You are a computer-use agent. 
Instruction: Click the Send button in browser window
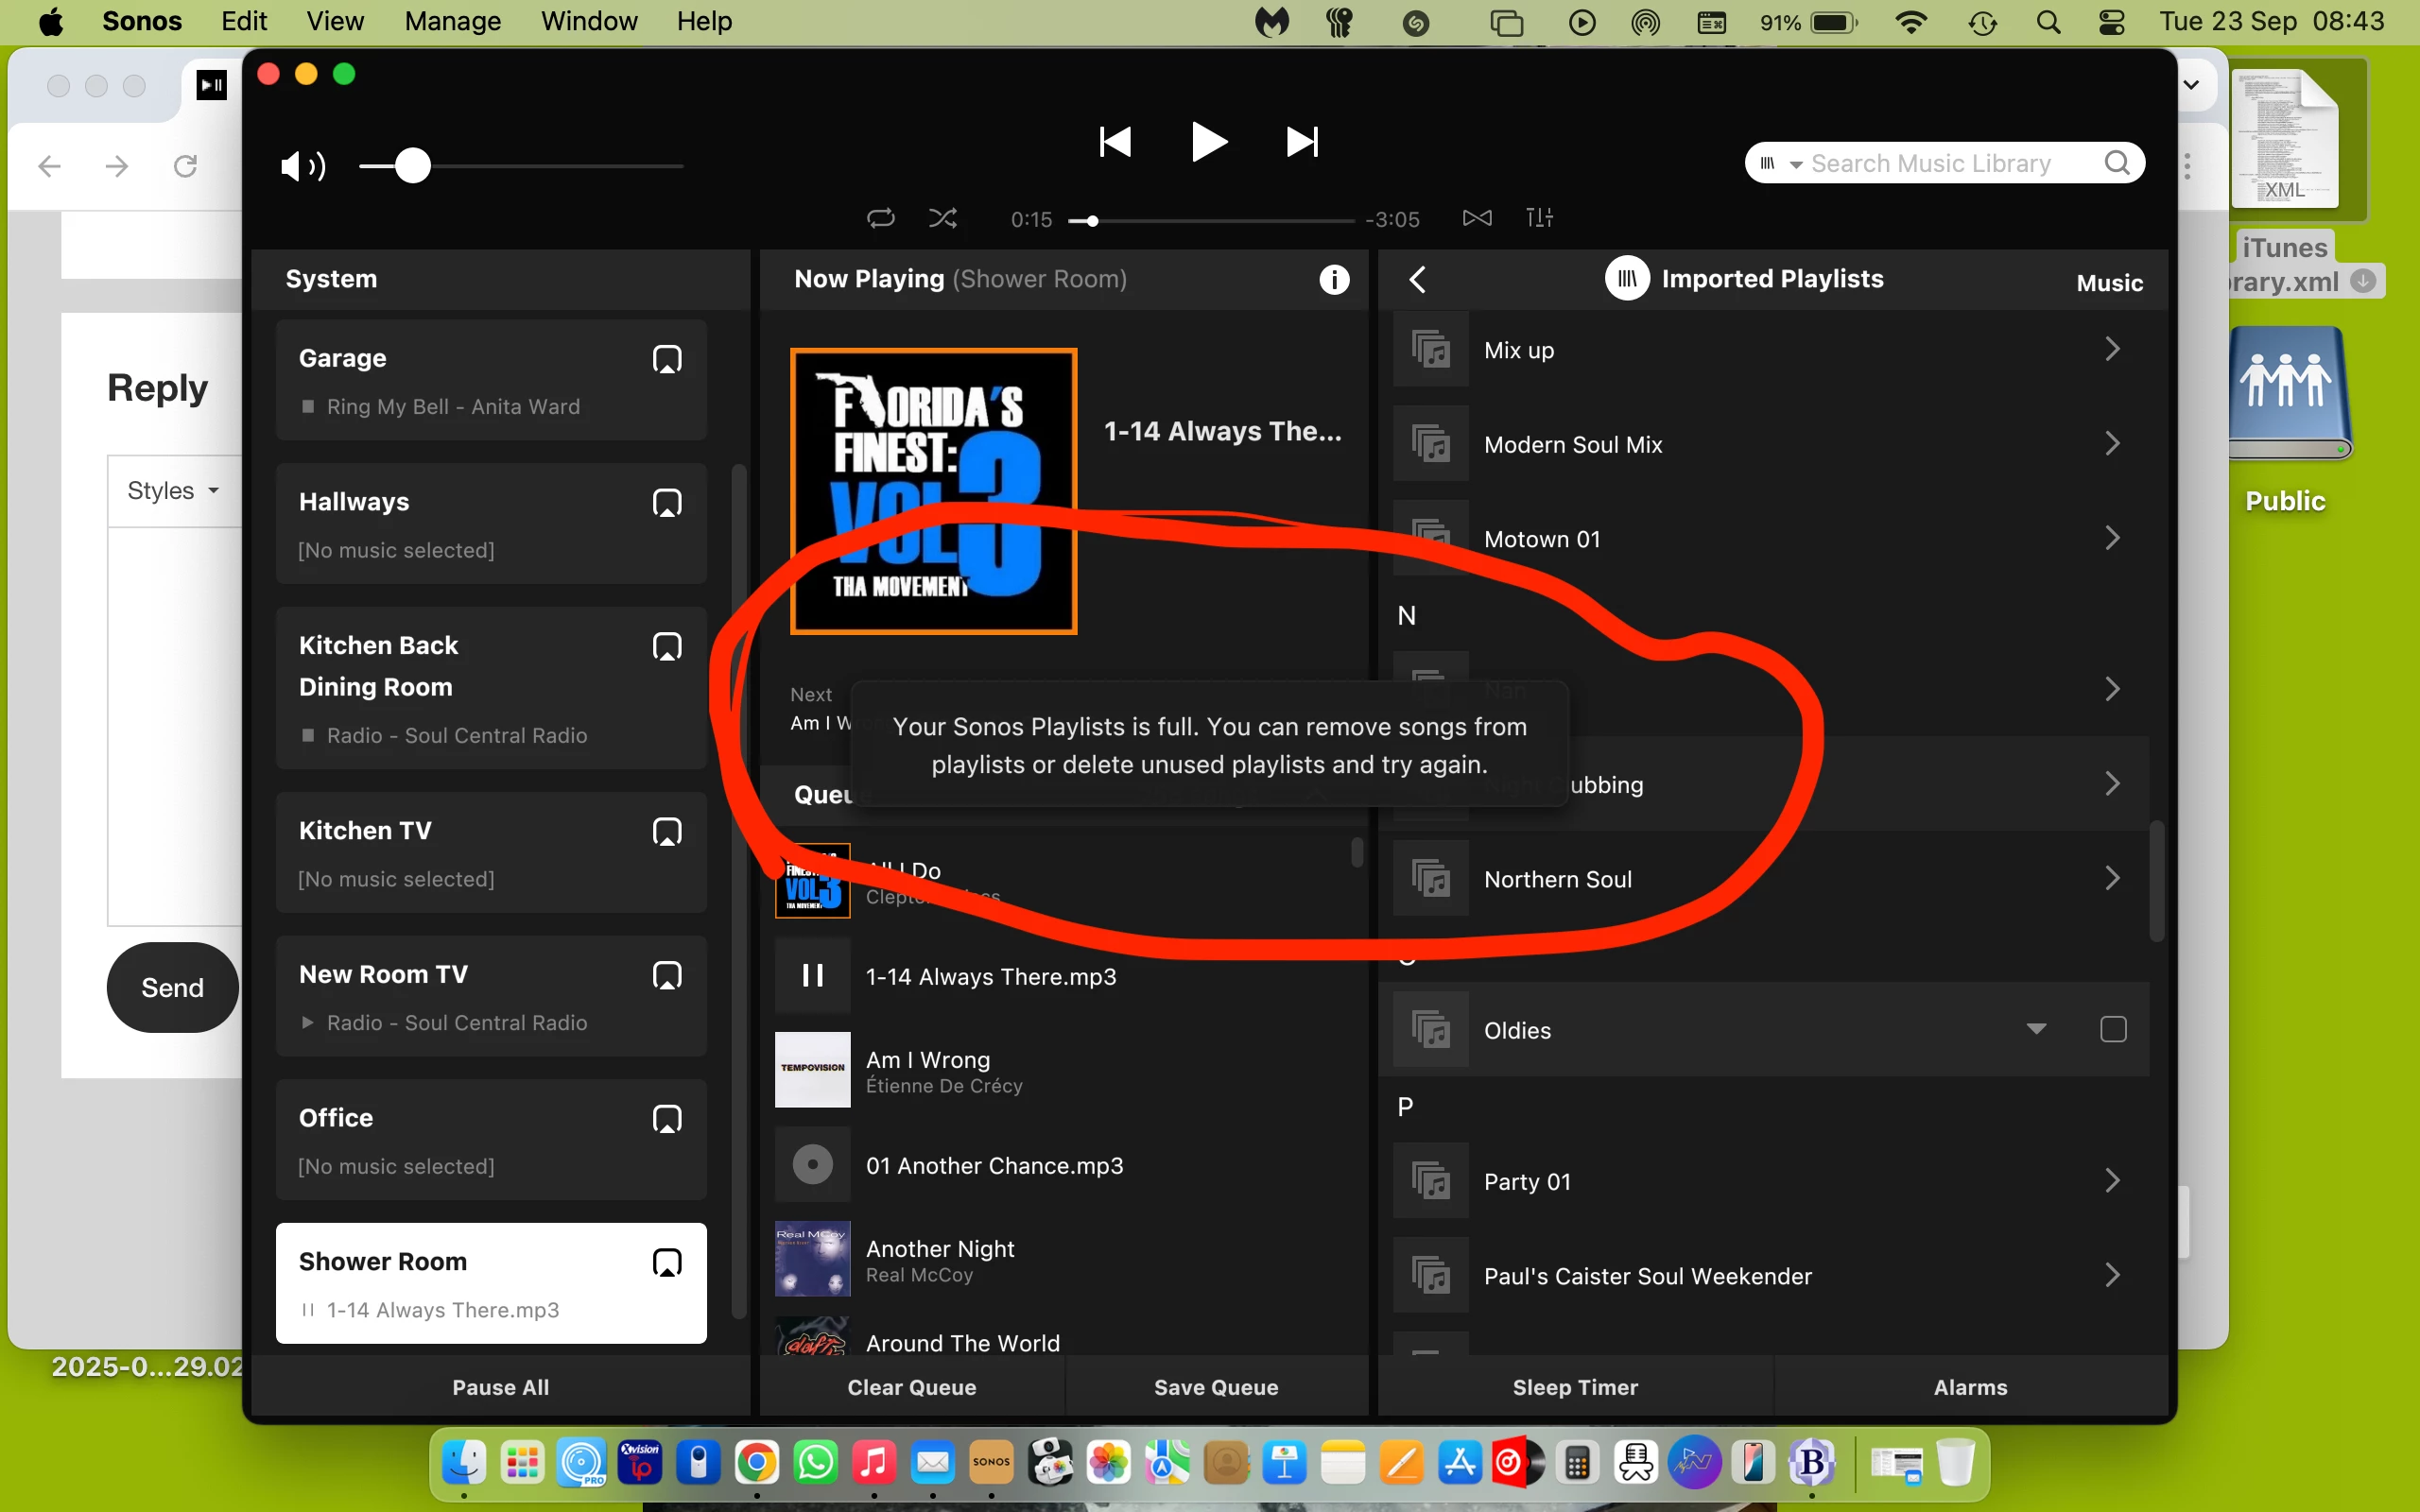(x=172, y=987)
